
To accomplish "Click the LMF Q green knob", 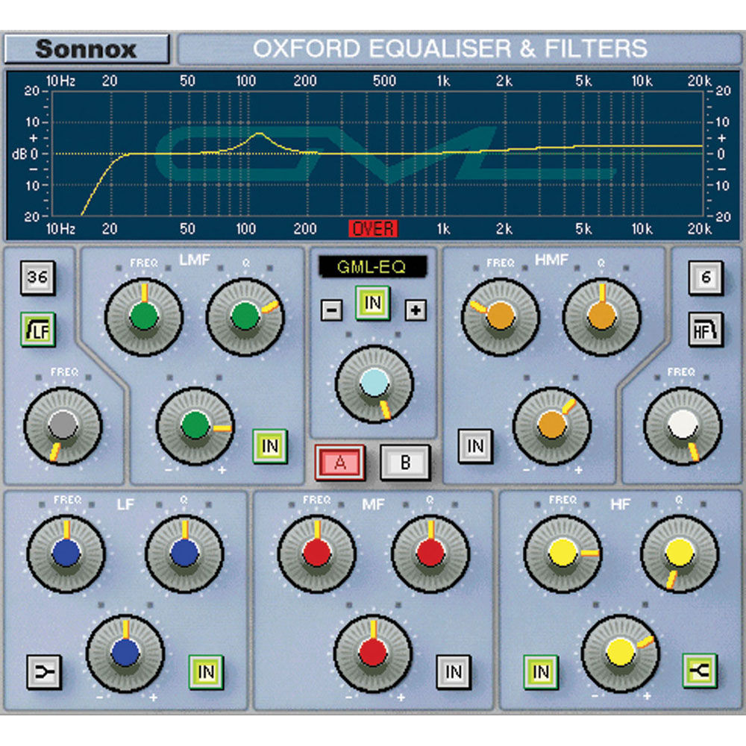I will (x=245, y=317).
